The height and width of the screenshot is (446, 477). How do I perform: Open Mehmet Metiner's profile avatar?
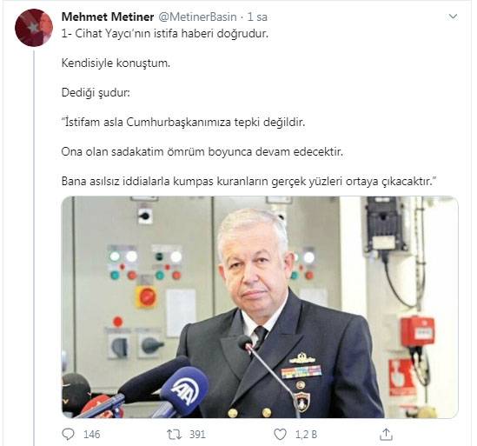(34, 28)
